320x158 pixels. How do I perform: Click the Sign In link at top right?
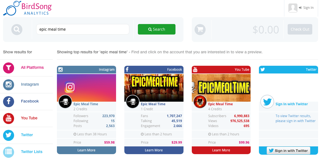(306, 8)
